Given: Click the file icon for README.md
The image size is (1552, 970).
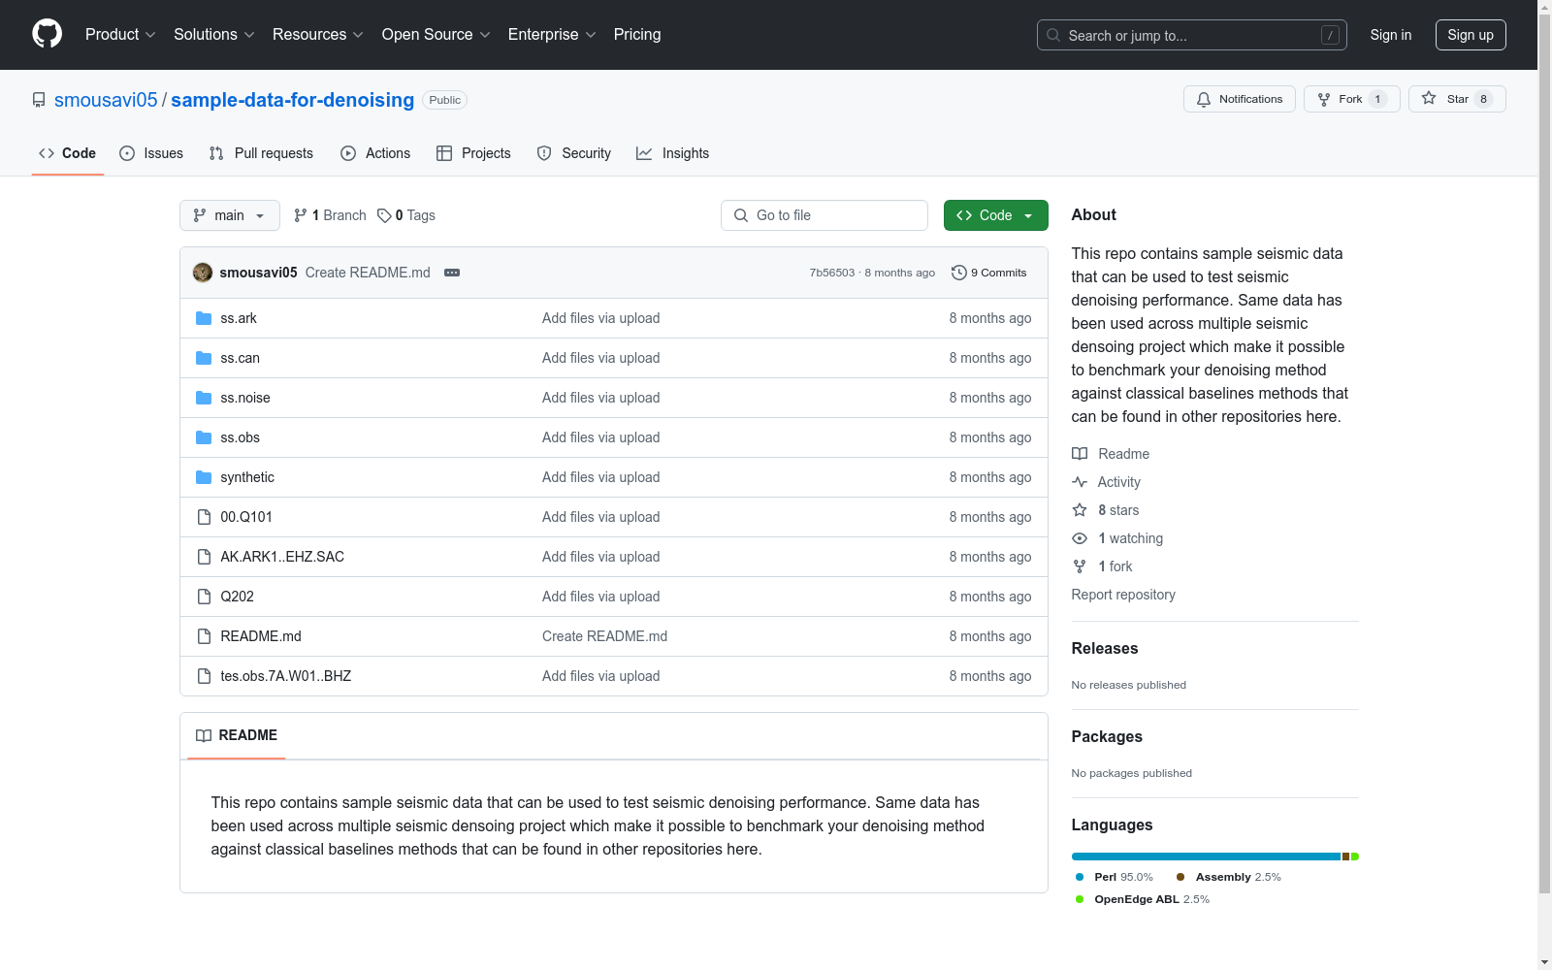Looking at the screenshot, I should pos(204,636).
